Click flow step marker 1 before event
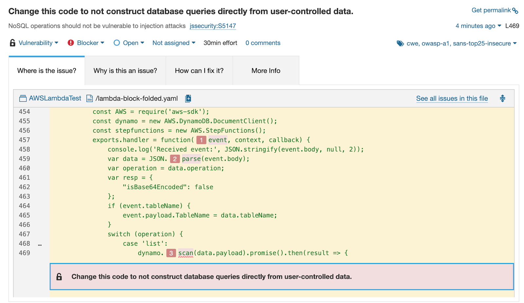524x303 pixels. [201, 140]
